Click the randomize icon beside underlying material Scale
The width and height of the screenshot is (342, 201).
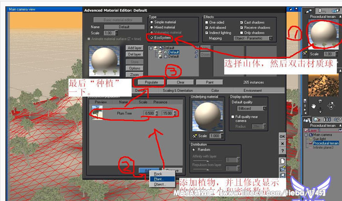194,136
